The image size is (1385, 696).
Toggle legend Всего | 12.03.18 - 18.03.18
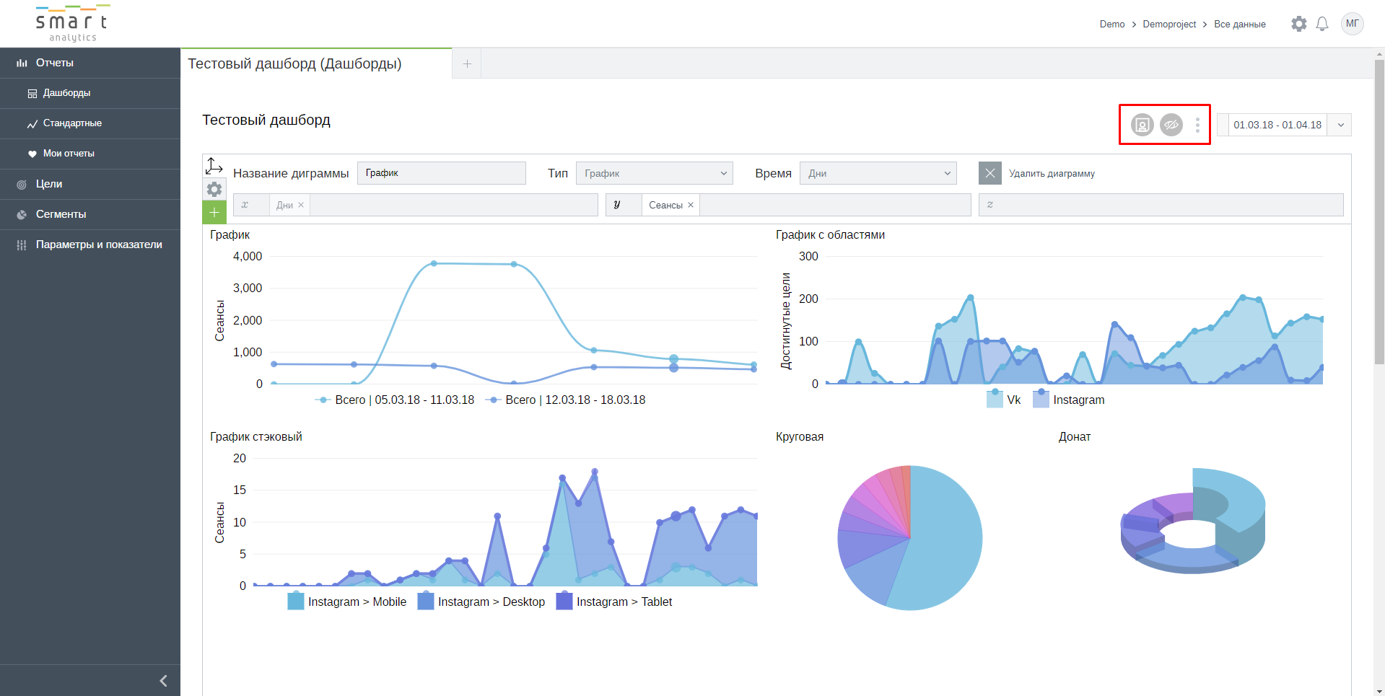tap(566, 400)
